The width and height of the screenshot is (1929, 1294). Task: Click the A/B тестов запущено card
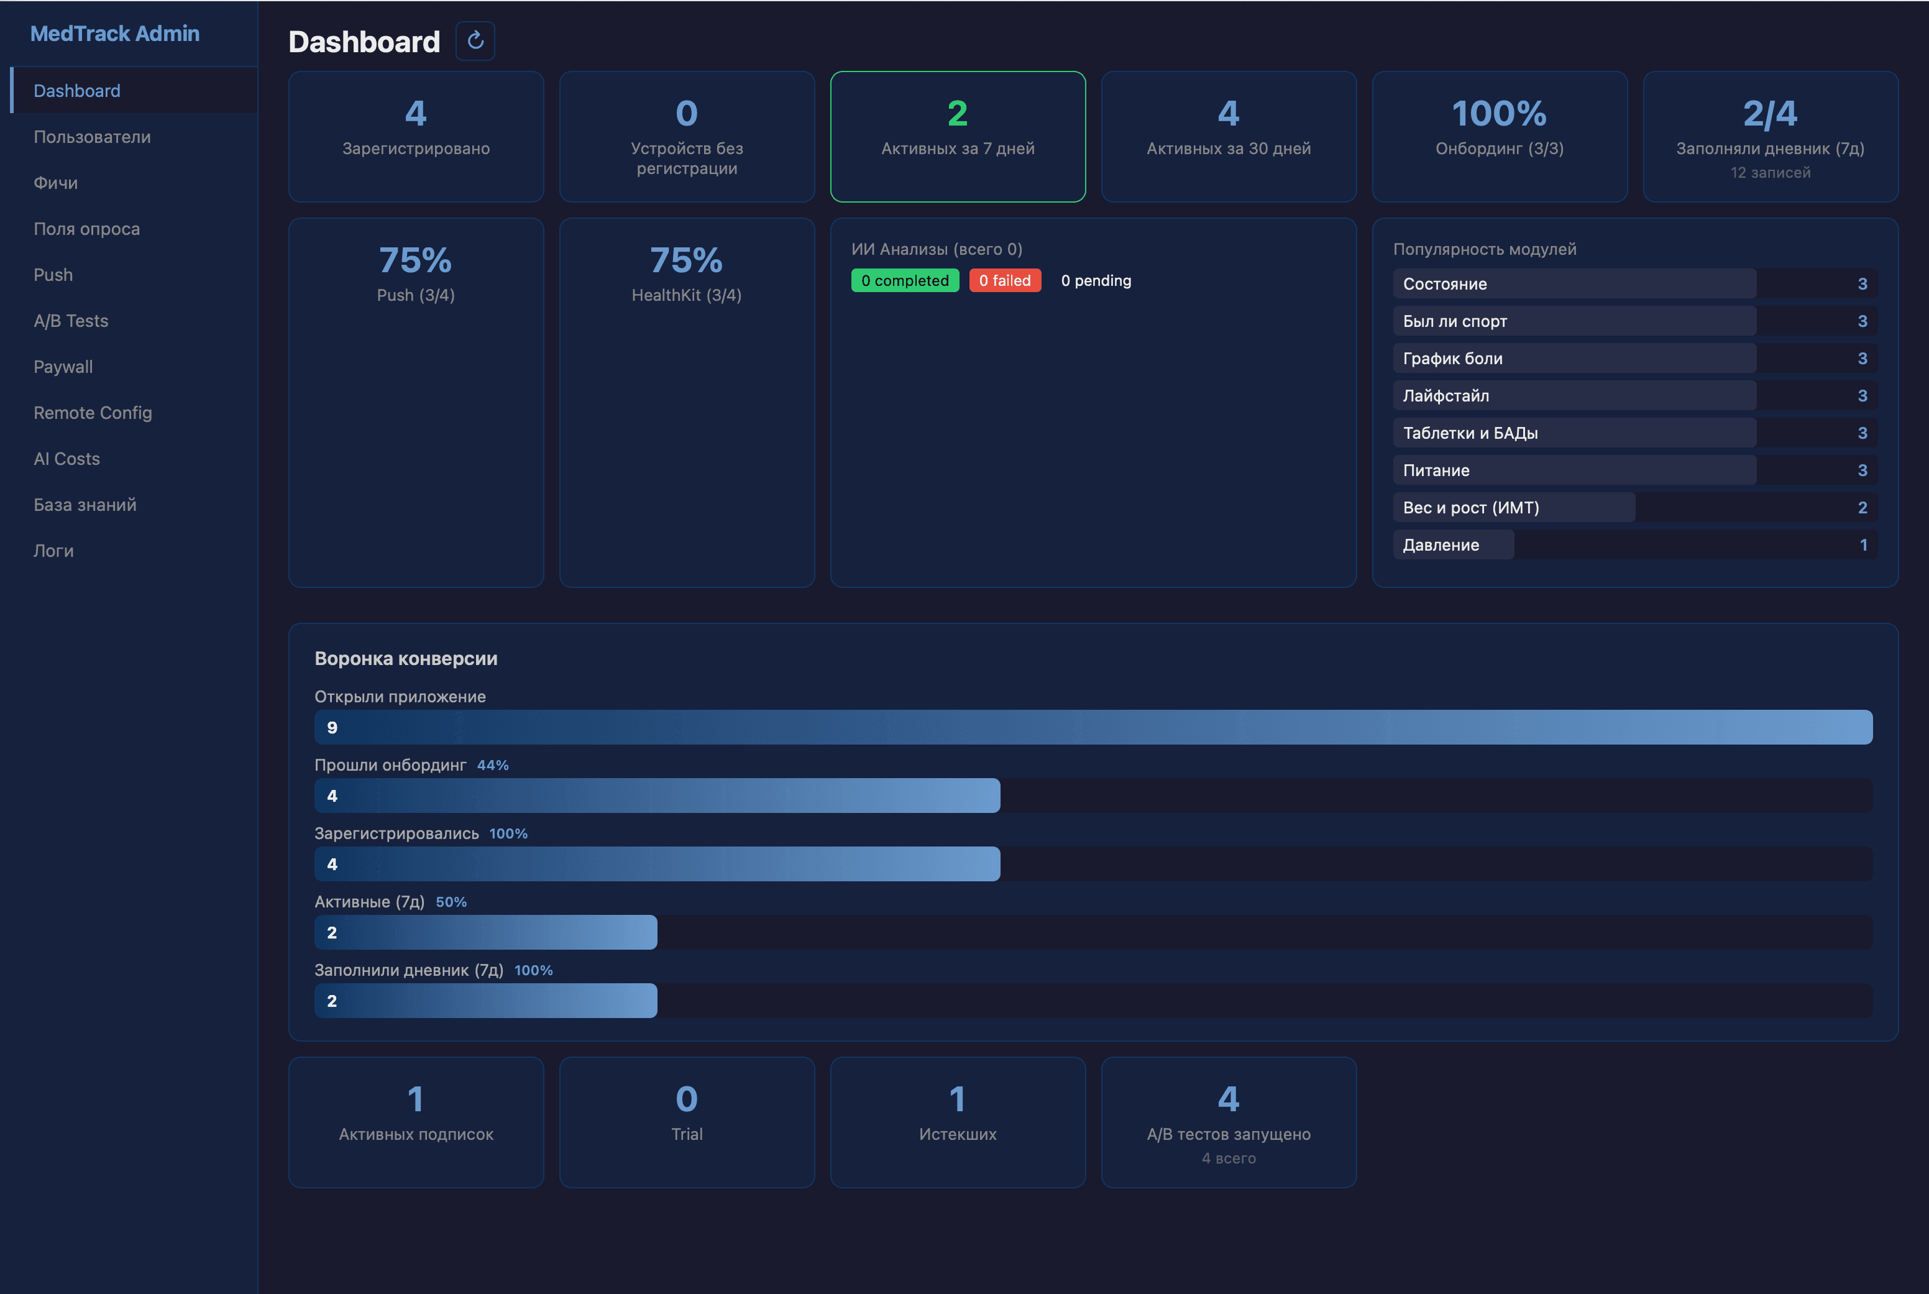click(1228, 1121)
